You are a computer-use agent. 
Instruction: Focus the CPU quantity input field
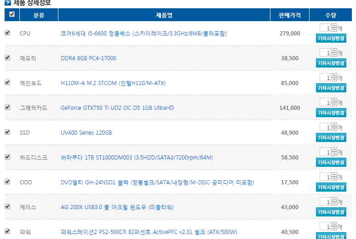[325, 28]
